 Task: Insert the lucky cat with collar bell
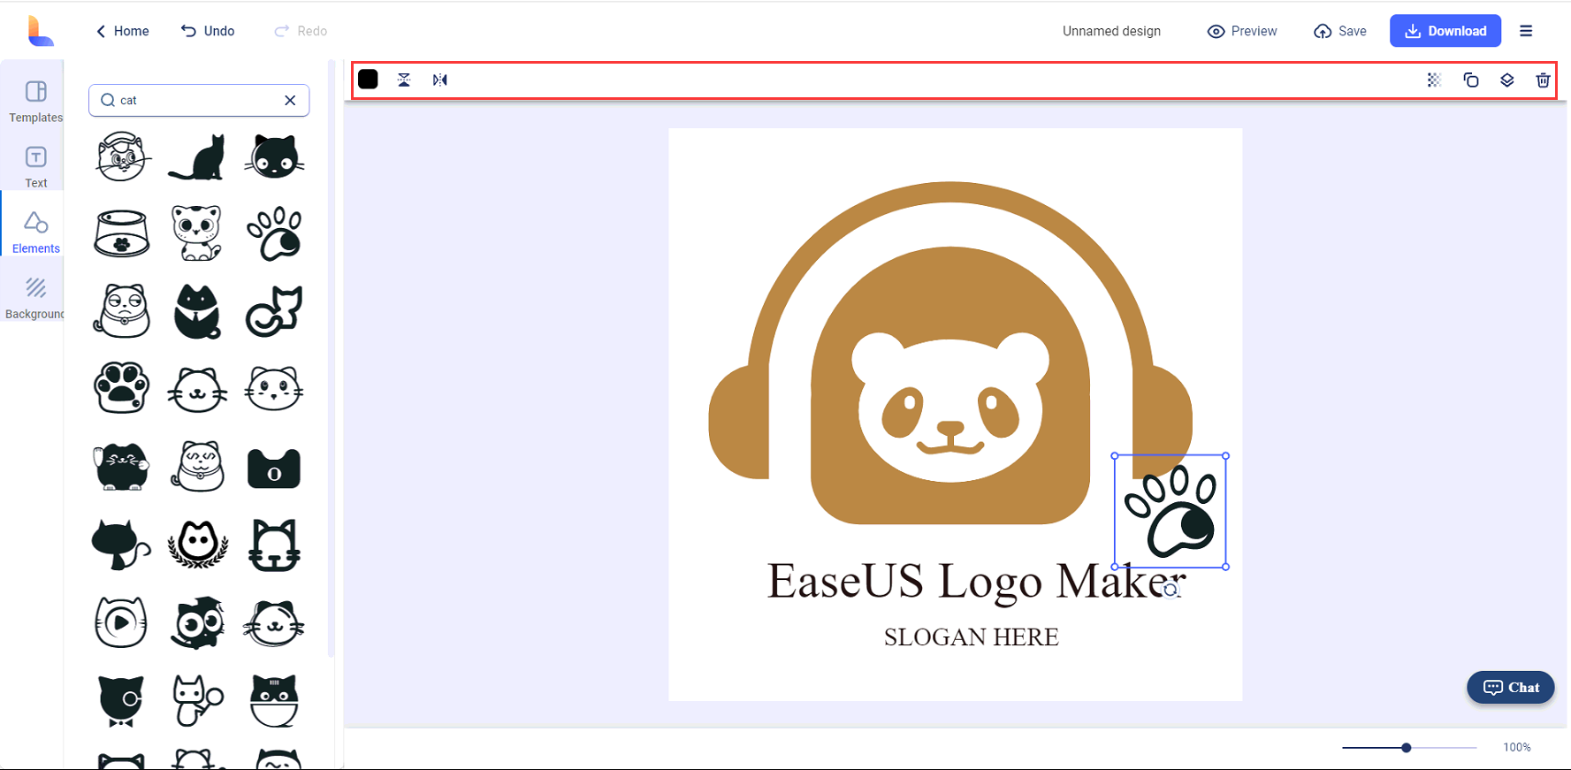197,466
